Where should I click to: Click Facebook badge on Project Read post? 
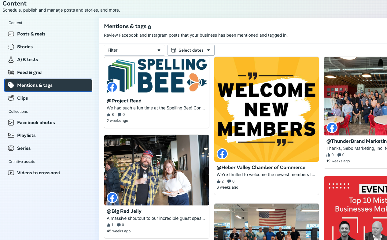(112, 87)
